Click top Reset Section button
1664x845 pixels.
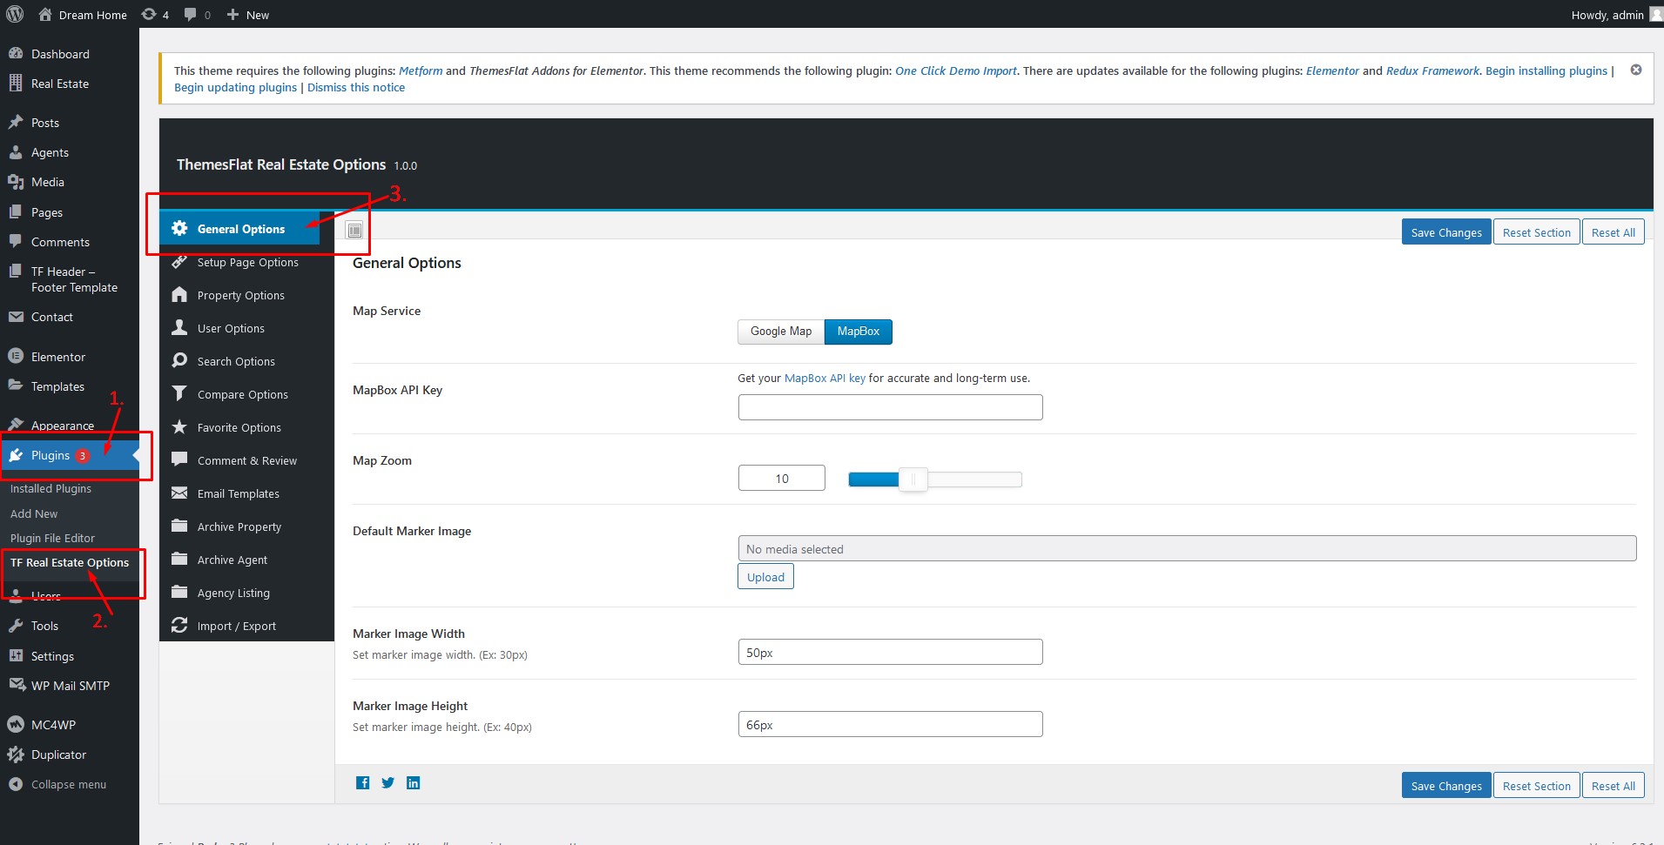pos(1536,232)
